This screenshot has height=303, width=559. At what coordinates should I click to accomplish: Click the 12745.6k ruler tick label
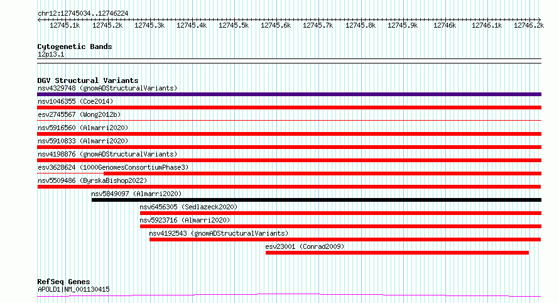pos(276,25)
